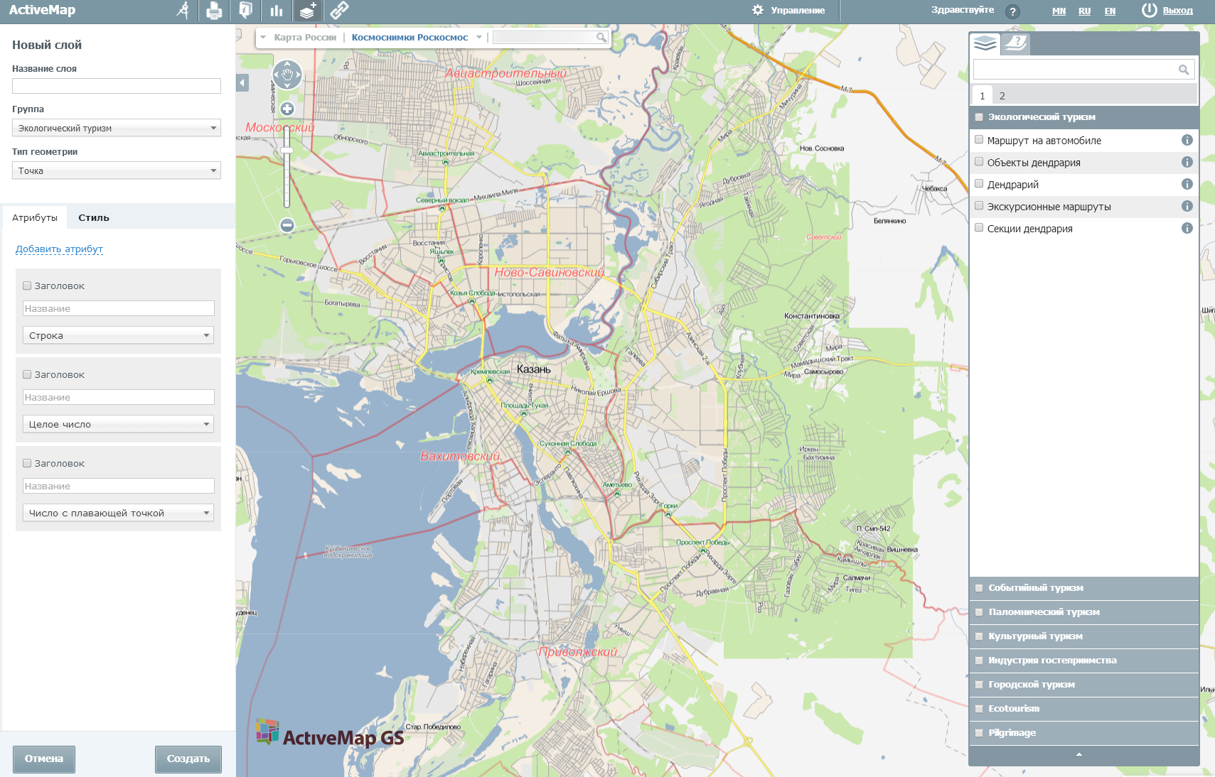1215x777 pixels.
Task: Tick the first Заголовок attribute checkbox
Action: click(27, 286)
